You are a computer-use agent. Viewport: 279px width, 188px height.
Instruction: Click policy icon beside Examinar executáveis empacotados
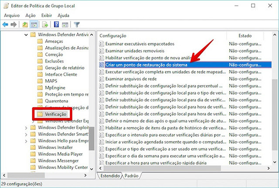click(102, 44)
